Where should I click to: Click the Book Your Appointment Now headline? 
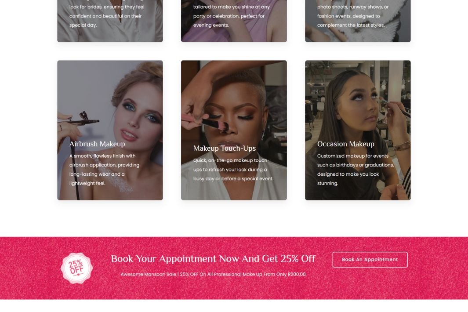213,258
